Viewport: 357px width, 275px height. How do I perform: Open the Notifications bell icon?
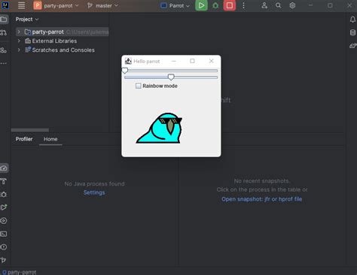tap(352, 20)
